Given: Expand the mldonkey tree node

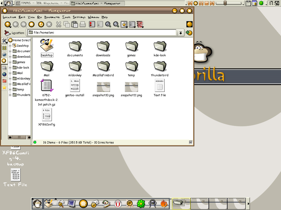Looking at the screenshot, I should (x=10, y=78).
